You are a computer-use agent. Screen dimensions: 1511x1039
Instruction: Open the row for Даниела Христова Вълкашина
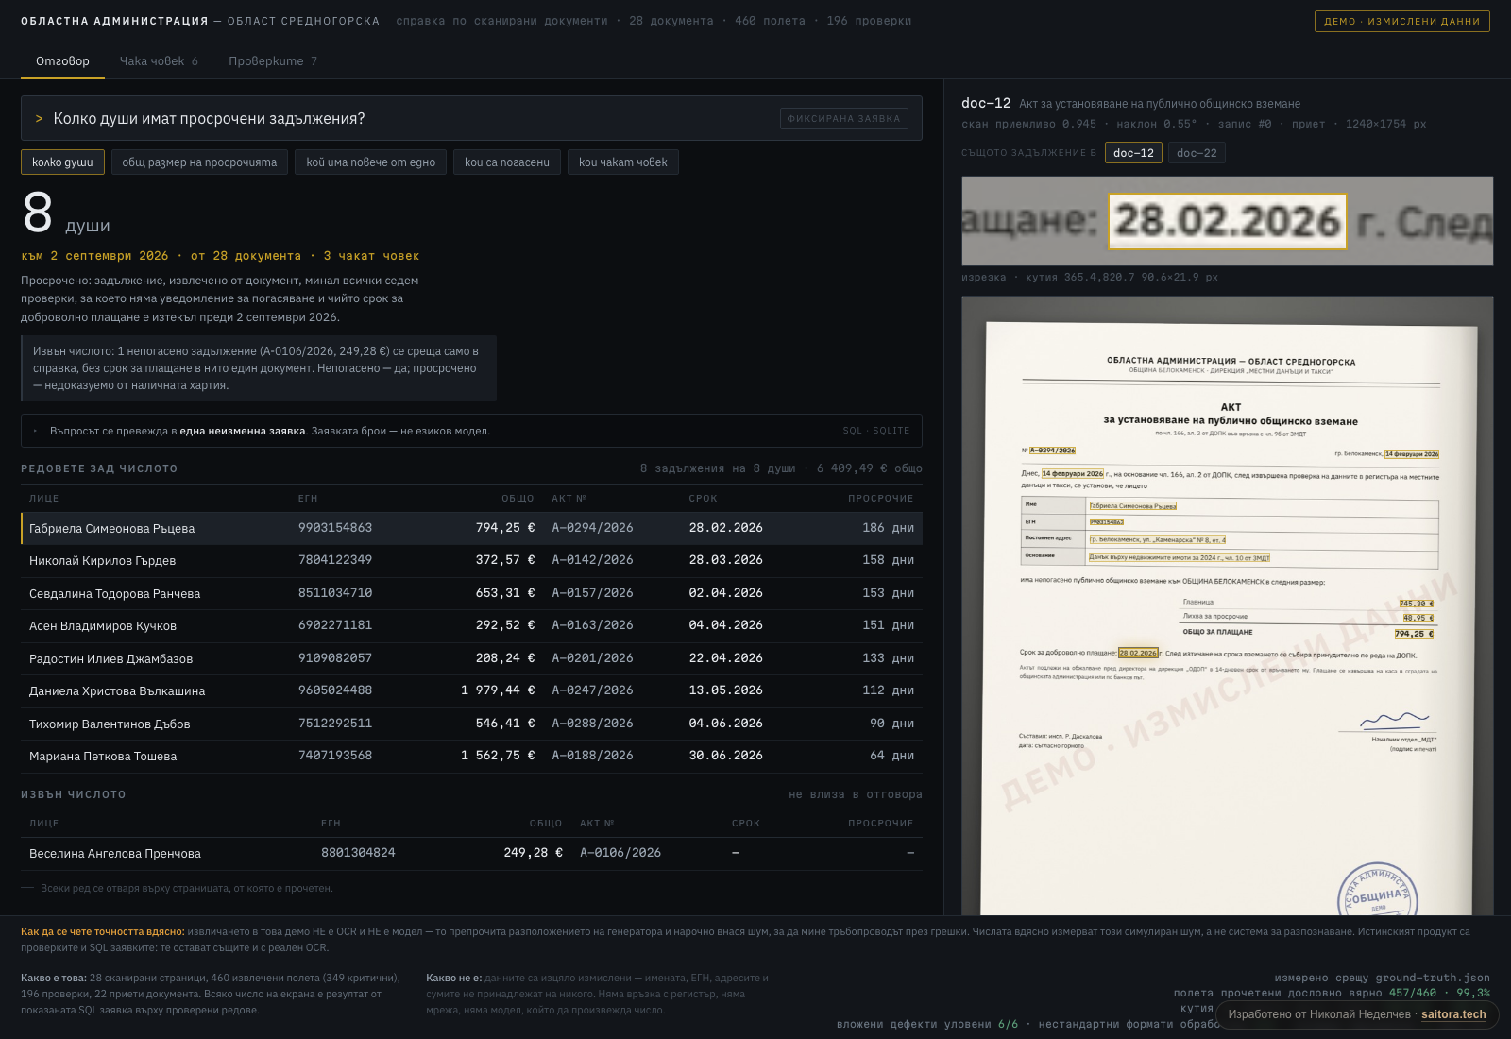tap(471, 691)
